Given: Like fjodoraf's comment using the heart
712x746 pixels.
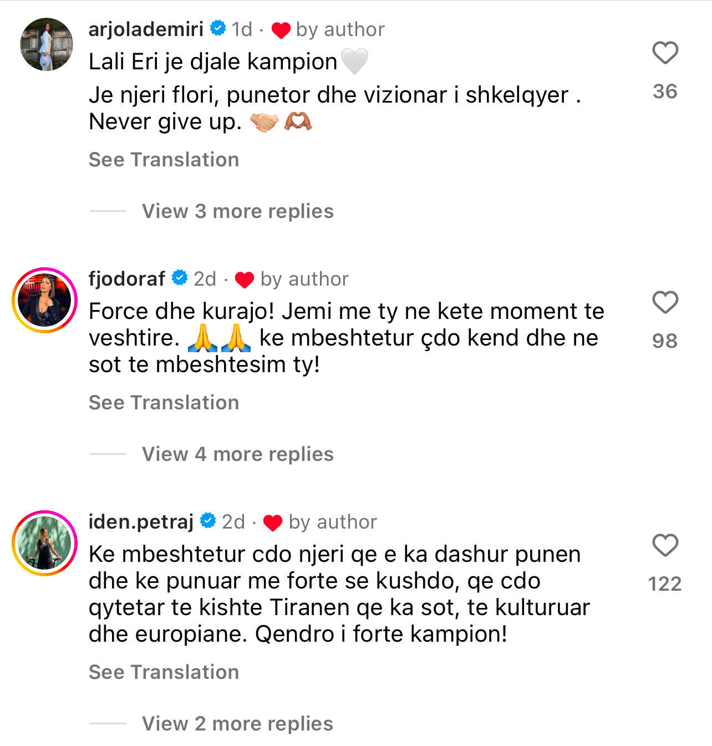Looking at the screenshot, I should click(665, 303).
